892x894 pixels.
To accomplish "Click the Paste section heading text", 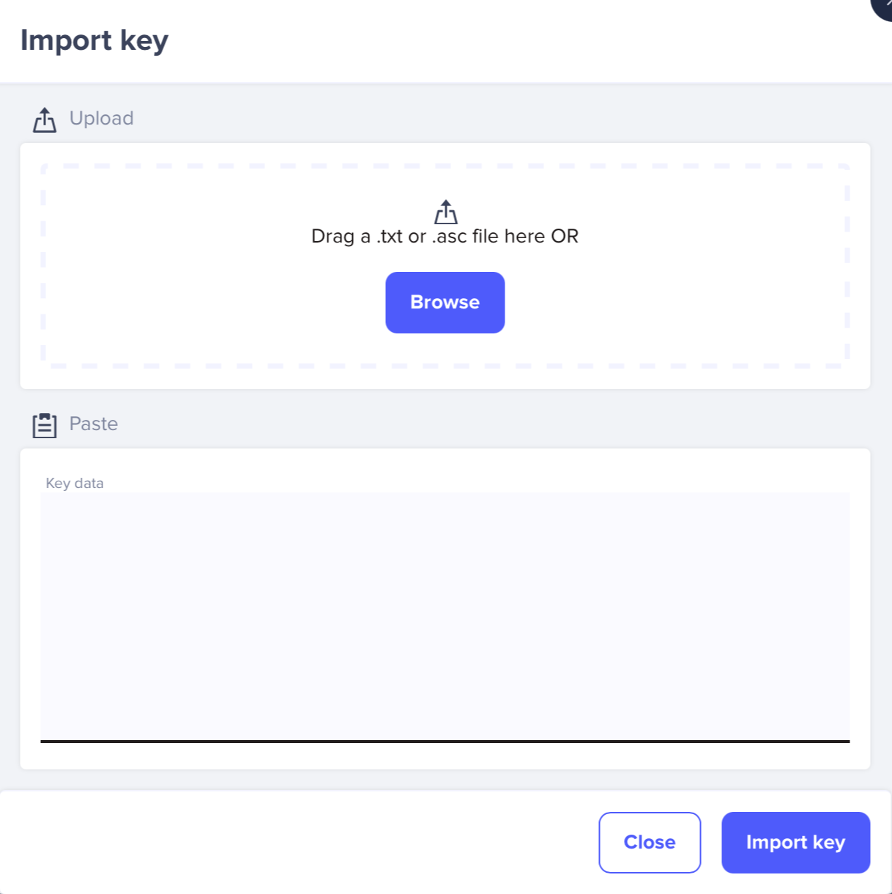I will tap(94, 424).
